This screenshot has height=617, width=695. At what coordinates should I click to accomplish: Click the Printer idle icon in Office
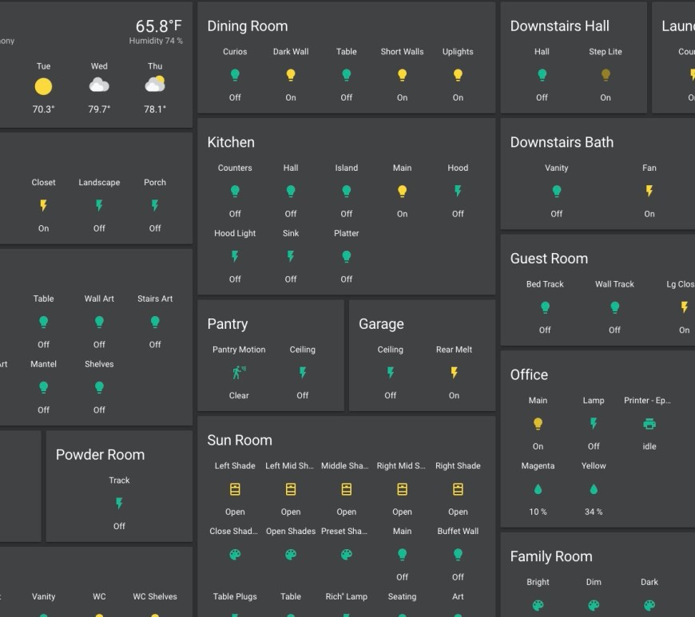649,424
